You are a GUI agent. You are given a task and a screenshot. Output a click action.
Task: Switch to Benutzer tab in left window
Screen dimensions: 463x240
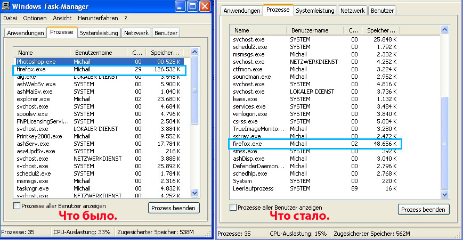click(x=166, y=33)
